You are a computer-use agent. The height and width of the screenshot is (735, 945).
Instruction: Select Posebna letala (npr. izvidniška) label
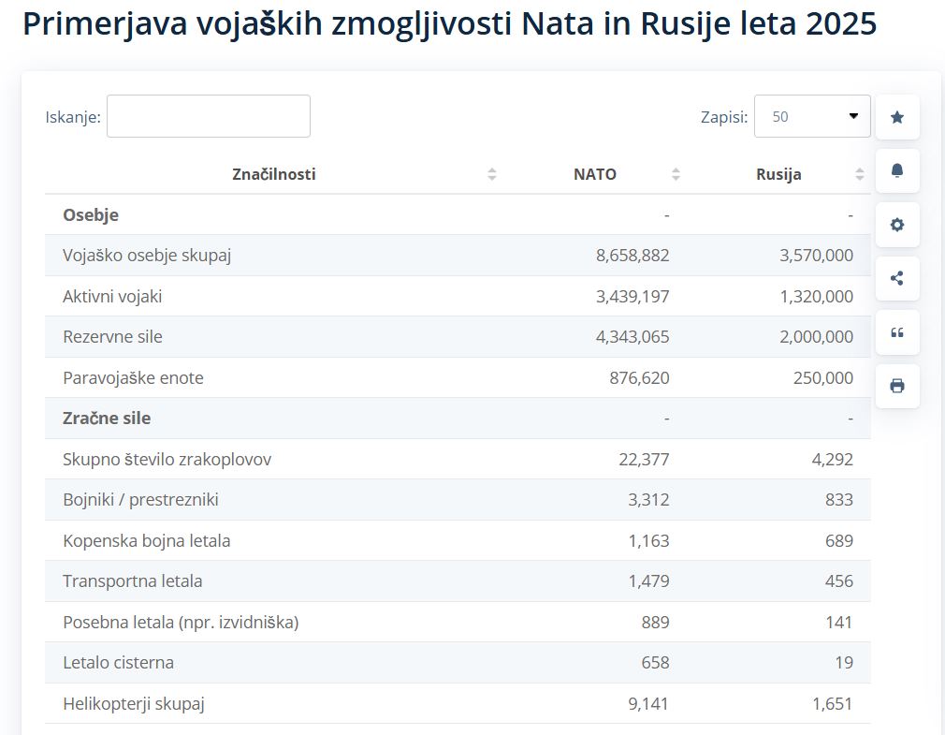181,623
